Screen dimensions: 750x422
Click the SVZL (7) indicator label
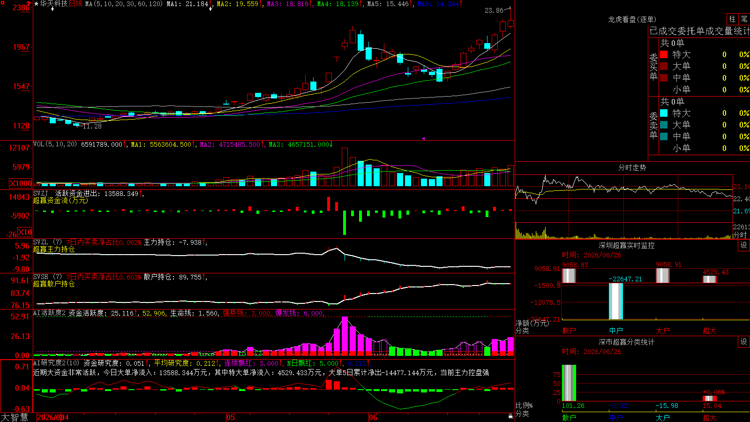pyautogui.click(x=47, y=242)
